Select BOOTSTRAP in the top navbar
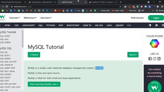Screen dimensions: 164x92 pyautogui.click(x=73, y=25)
